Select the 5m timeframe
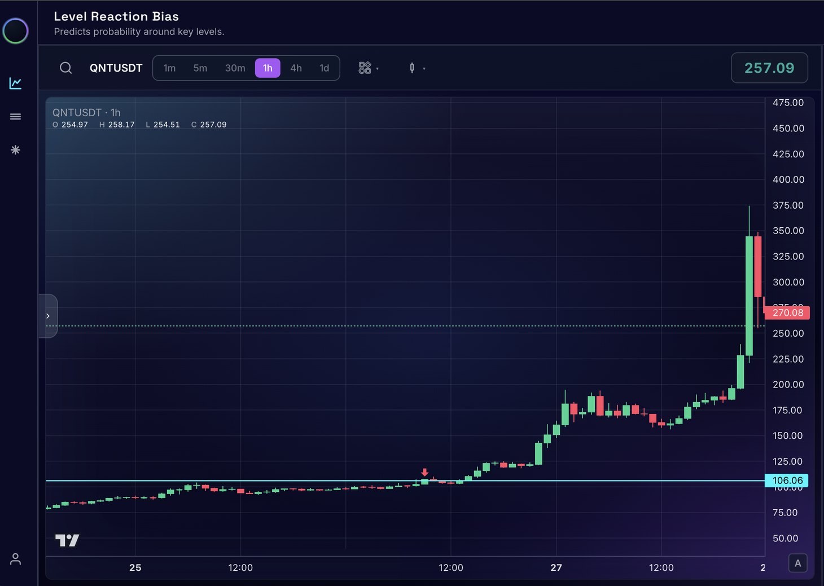This screenshot has width=824, height=586. click(x=200, y=68)
